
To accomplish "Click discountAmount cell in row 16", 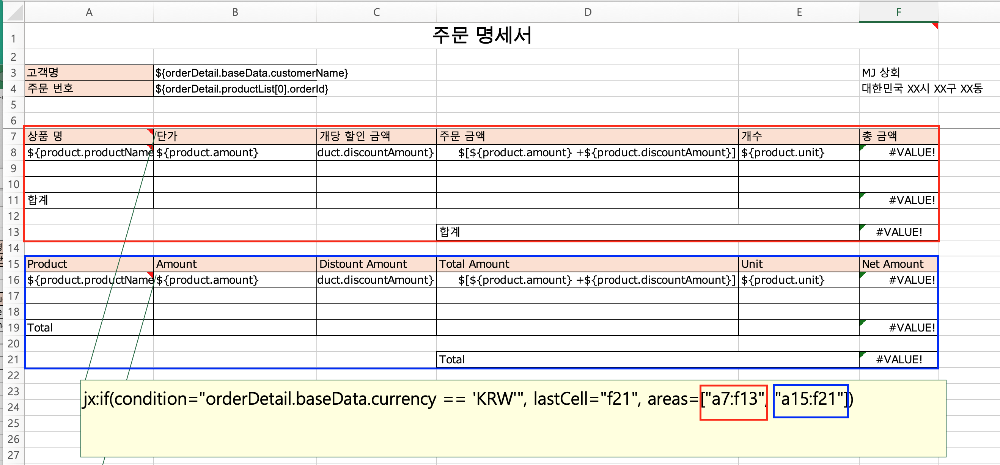I will [377, 280].
